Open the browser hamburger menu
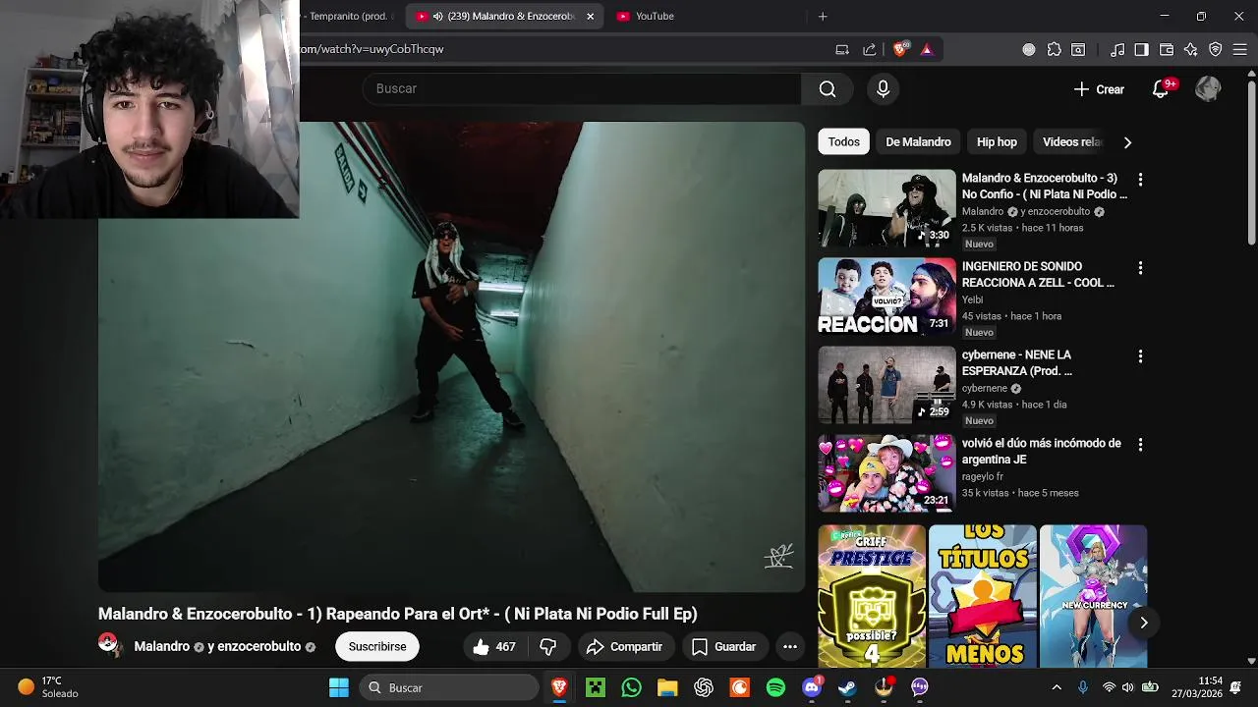 [1240, 49]
